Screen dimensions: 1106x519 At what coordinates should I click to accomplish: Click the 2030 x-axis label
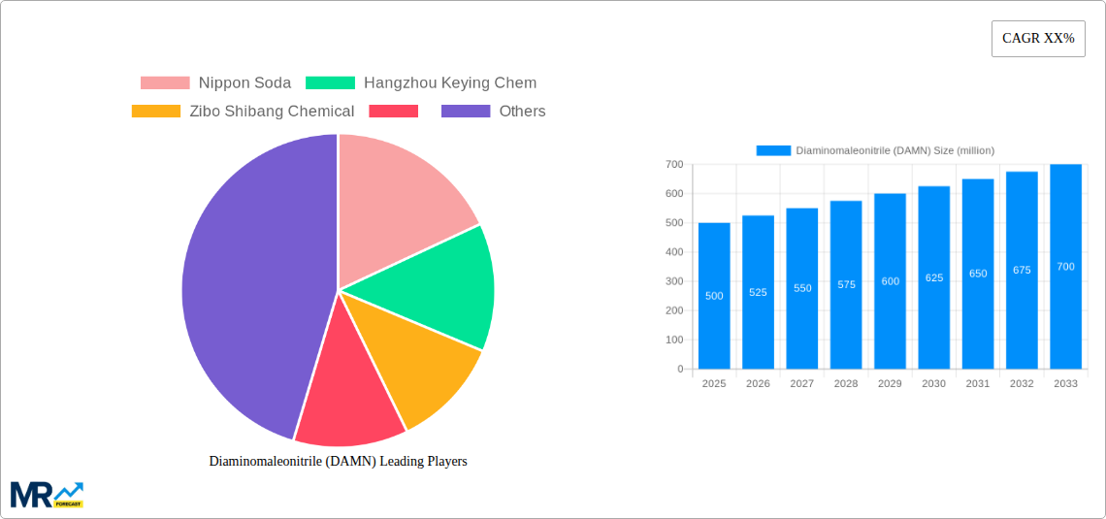(x=934, y=383)
